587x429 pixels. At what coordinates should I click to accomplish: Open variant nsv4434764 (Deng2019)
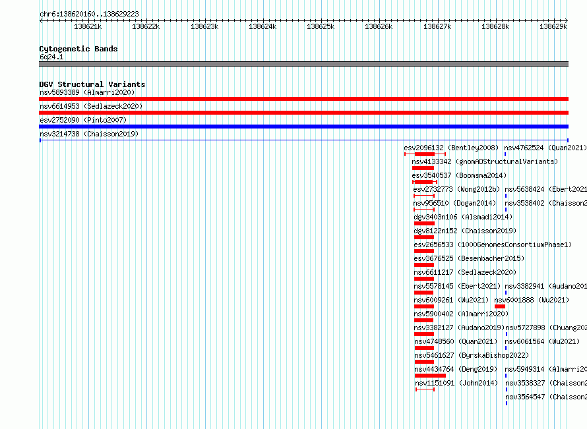456,369
